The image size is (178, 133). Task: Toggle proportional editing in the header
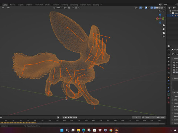tap(76, 8)
